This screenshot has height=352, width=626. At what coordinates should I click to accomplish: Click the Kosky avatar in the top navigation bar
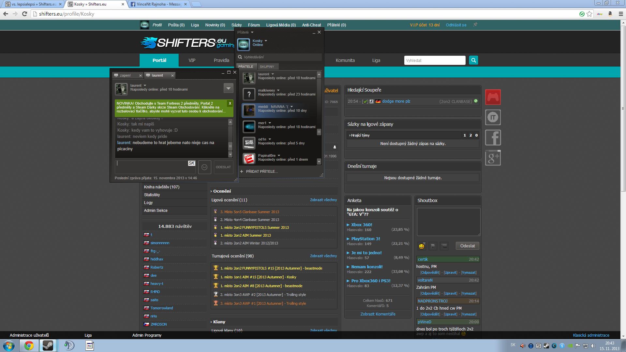point(144,25)
